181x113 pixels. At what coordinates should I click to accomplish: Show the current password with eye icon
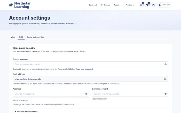tap(165, 64)
